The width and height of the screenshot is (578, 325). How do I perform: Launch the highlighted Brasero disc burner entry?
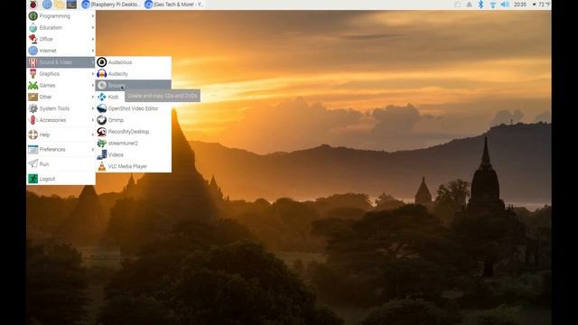click(134, 85)
